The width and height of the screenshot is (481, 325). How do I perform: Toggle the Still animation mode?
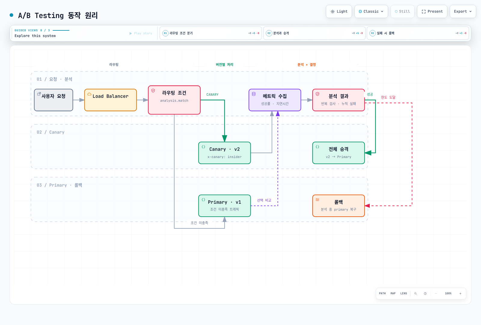pos(402,11)
